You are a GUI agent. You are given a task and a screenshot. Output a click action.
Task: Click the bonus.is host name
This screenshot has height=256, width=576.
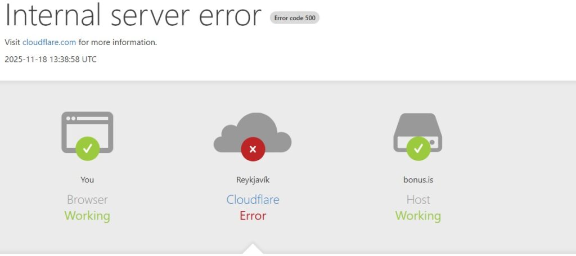(x=418, y=180)
